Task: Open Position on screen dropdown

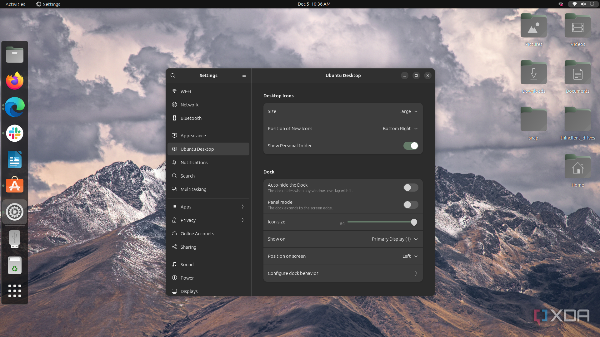Action: pyautogui.click(x=410, y=256)
